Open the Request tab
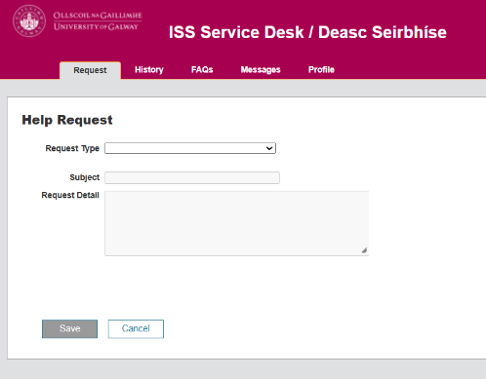Image resolution: width=486 pixels, height=379 pixels. click(90, 70)
